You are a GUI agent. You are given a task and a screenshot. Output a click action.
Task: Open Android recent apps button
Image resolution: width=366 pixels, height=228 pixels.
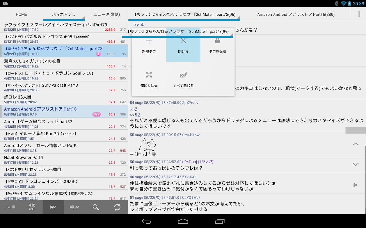[x=220, y=221]
